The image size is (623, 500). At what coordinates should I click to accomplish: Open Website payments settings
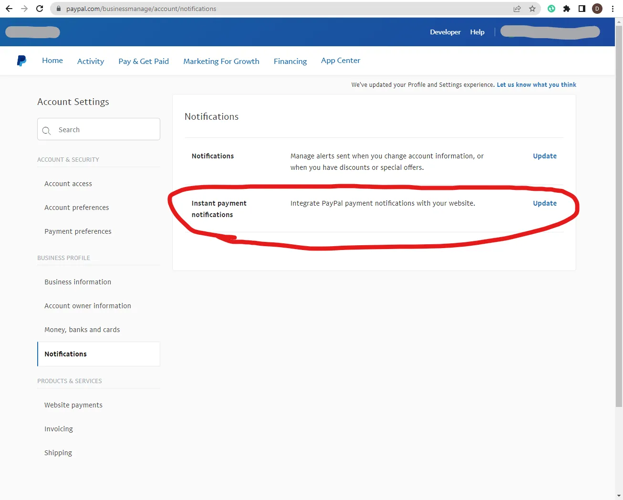point(73,405)
